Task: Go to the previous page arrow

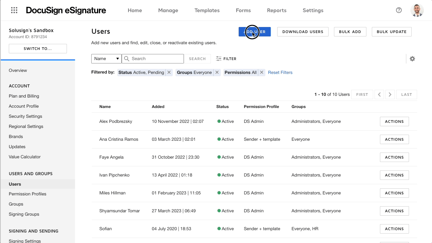Action: (x=379, y=94)
